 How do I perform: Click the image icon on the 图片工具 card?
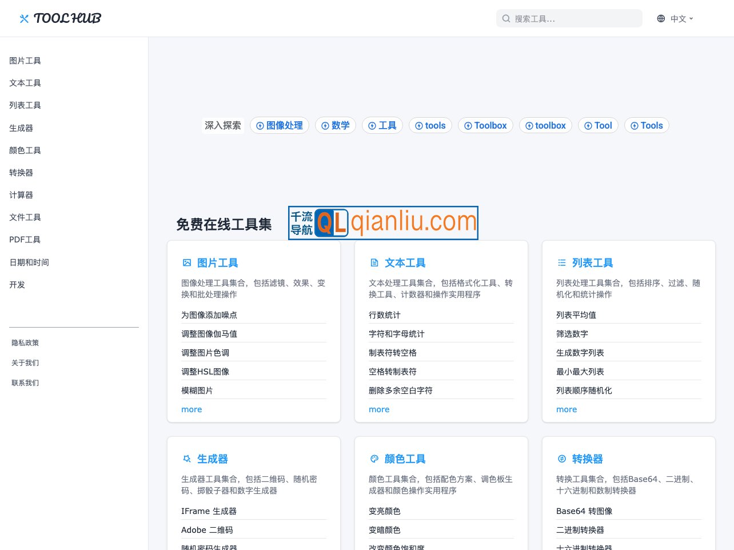pyautogui.click(x=187, y=262)
